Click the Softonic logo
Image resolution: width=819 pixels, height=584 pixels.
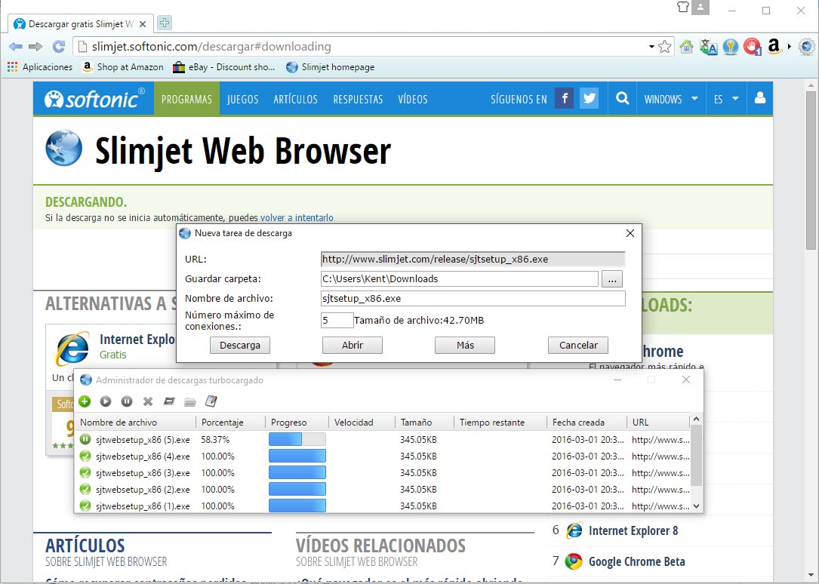[94, 99]
